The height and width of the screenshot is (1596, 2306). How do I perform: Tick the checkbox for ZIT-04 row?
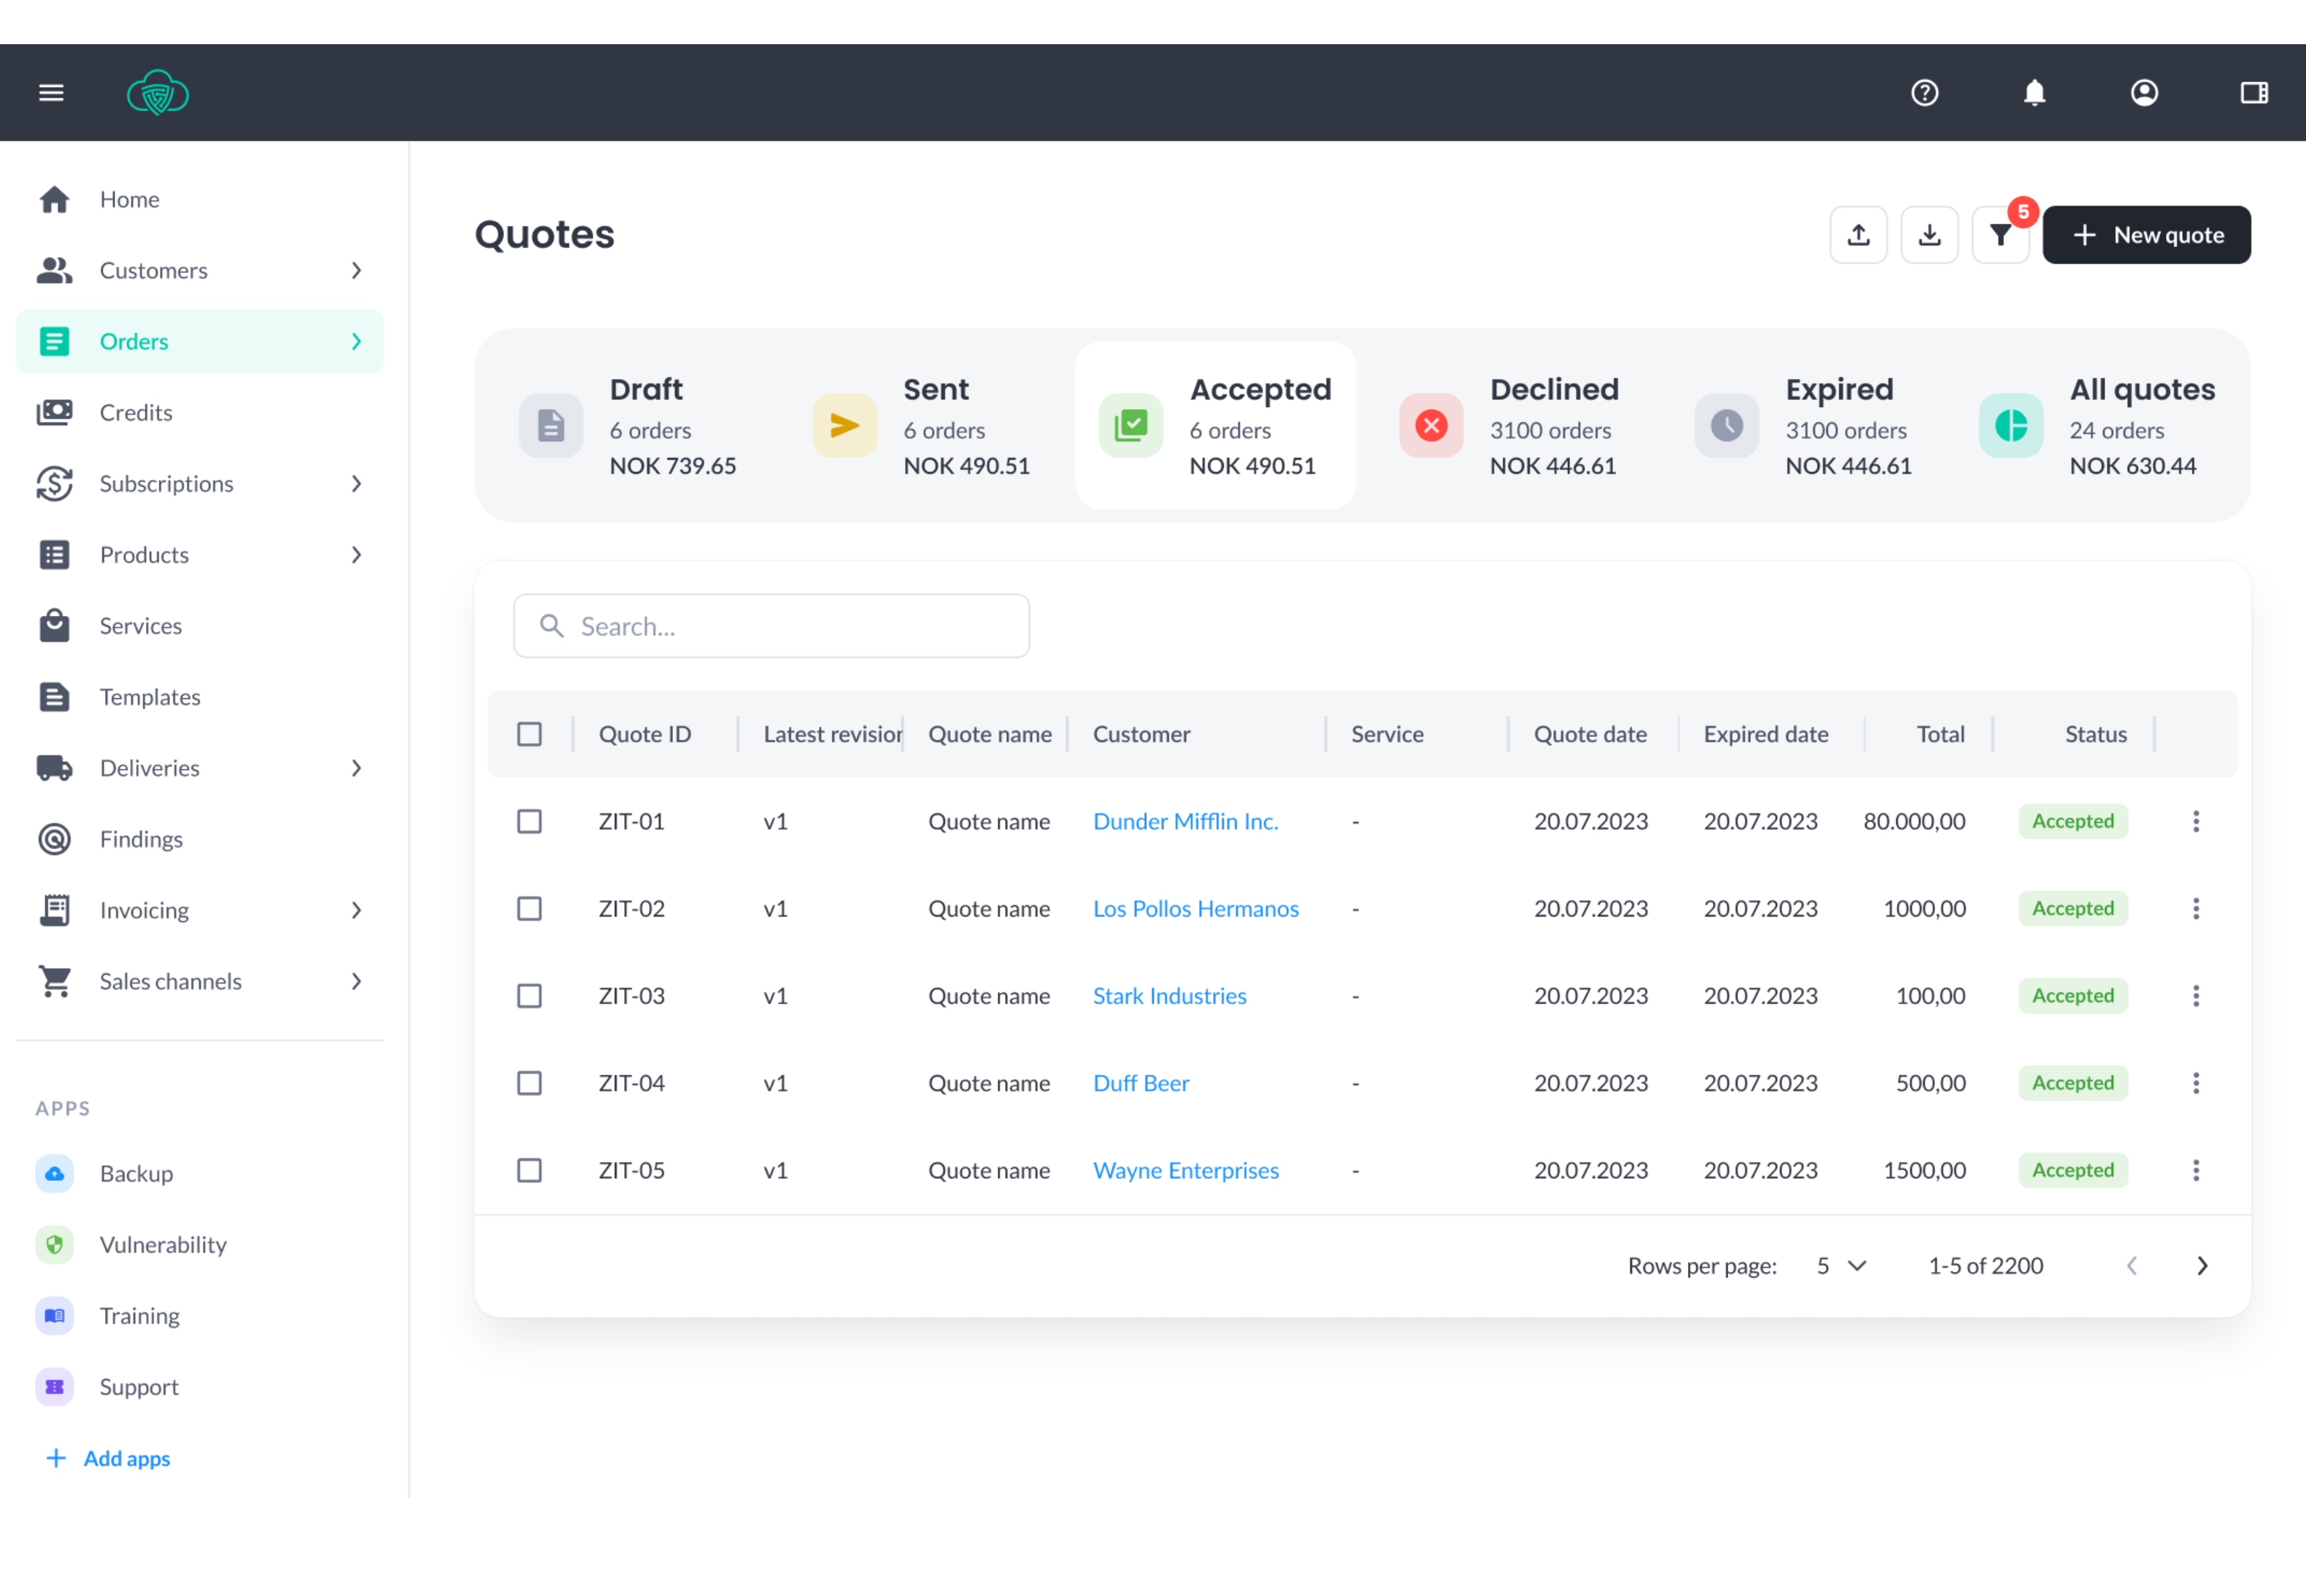pyautogui.click(x=529, y=1083)
